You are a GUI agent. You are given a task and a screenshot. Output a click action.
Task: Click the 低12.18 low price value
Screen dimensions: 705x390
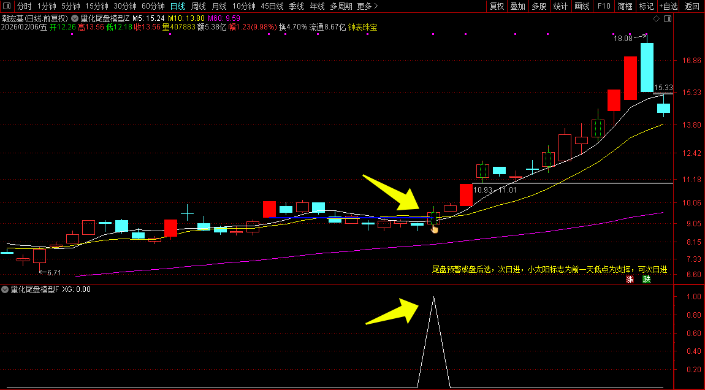pos(119,27)
